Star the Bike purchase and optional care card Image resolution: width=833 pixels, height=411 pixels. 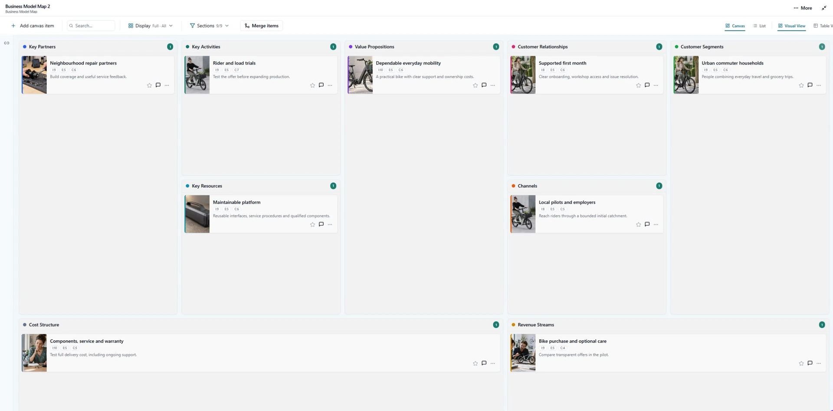pyautogui.click(x=801, y=364)
